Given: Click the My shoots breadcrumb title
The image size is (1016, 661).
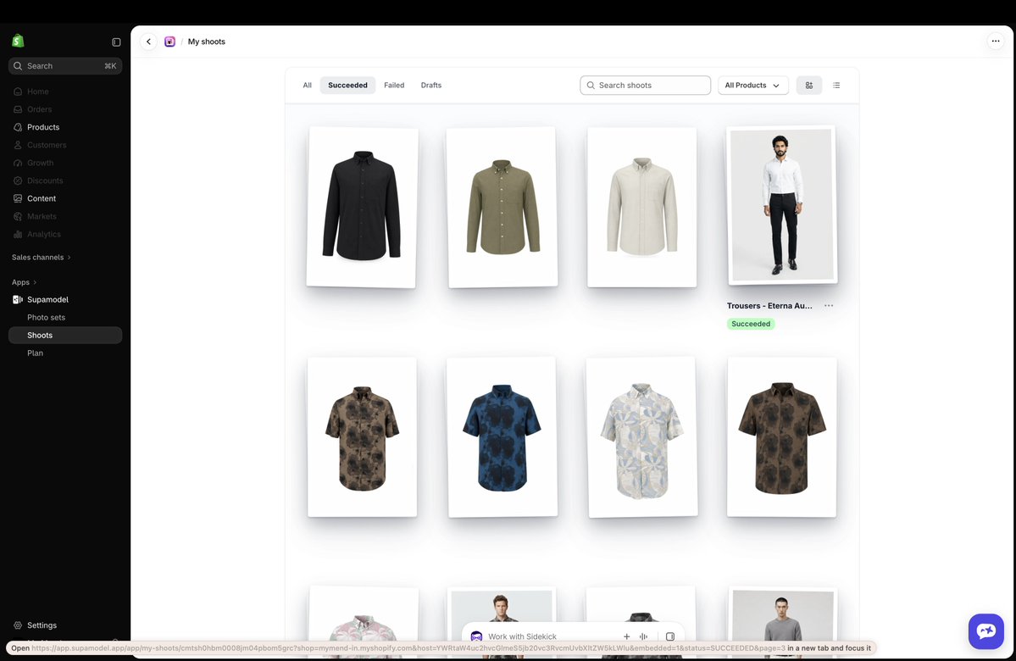Looking at the screenshot, I should coord(207,42).
